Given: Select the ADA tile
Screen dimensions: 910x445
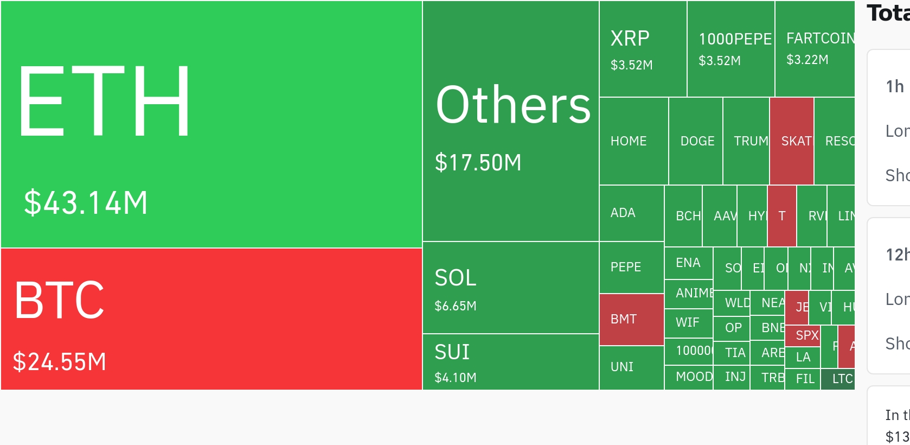Looking at the screenshot, I should [x=632, y=213].
